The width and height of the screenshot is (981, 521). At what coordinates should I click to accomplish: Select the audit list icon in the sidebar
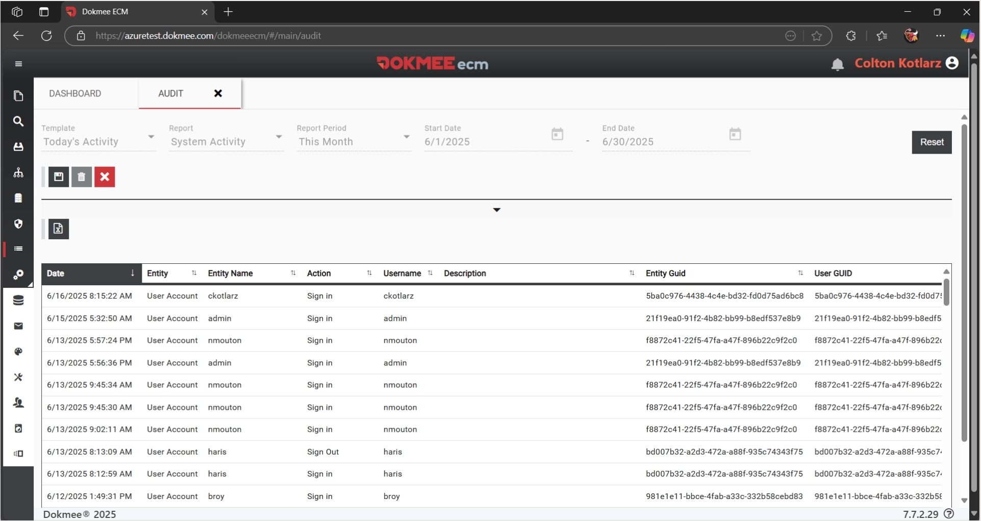tap(18, 249)
